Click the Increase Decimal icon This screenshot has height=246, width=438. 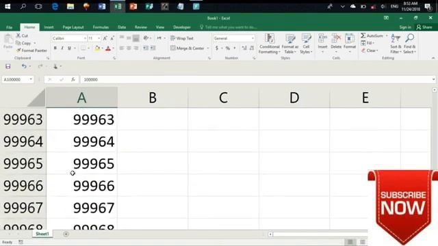click(244, 48)
